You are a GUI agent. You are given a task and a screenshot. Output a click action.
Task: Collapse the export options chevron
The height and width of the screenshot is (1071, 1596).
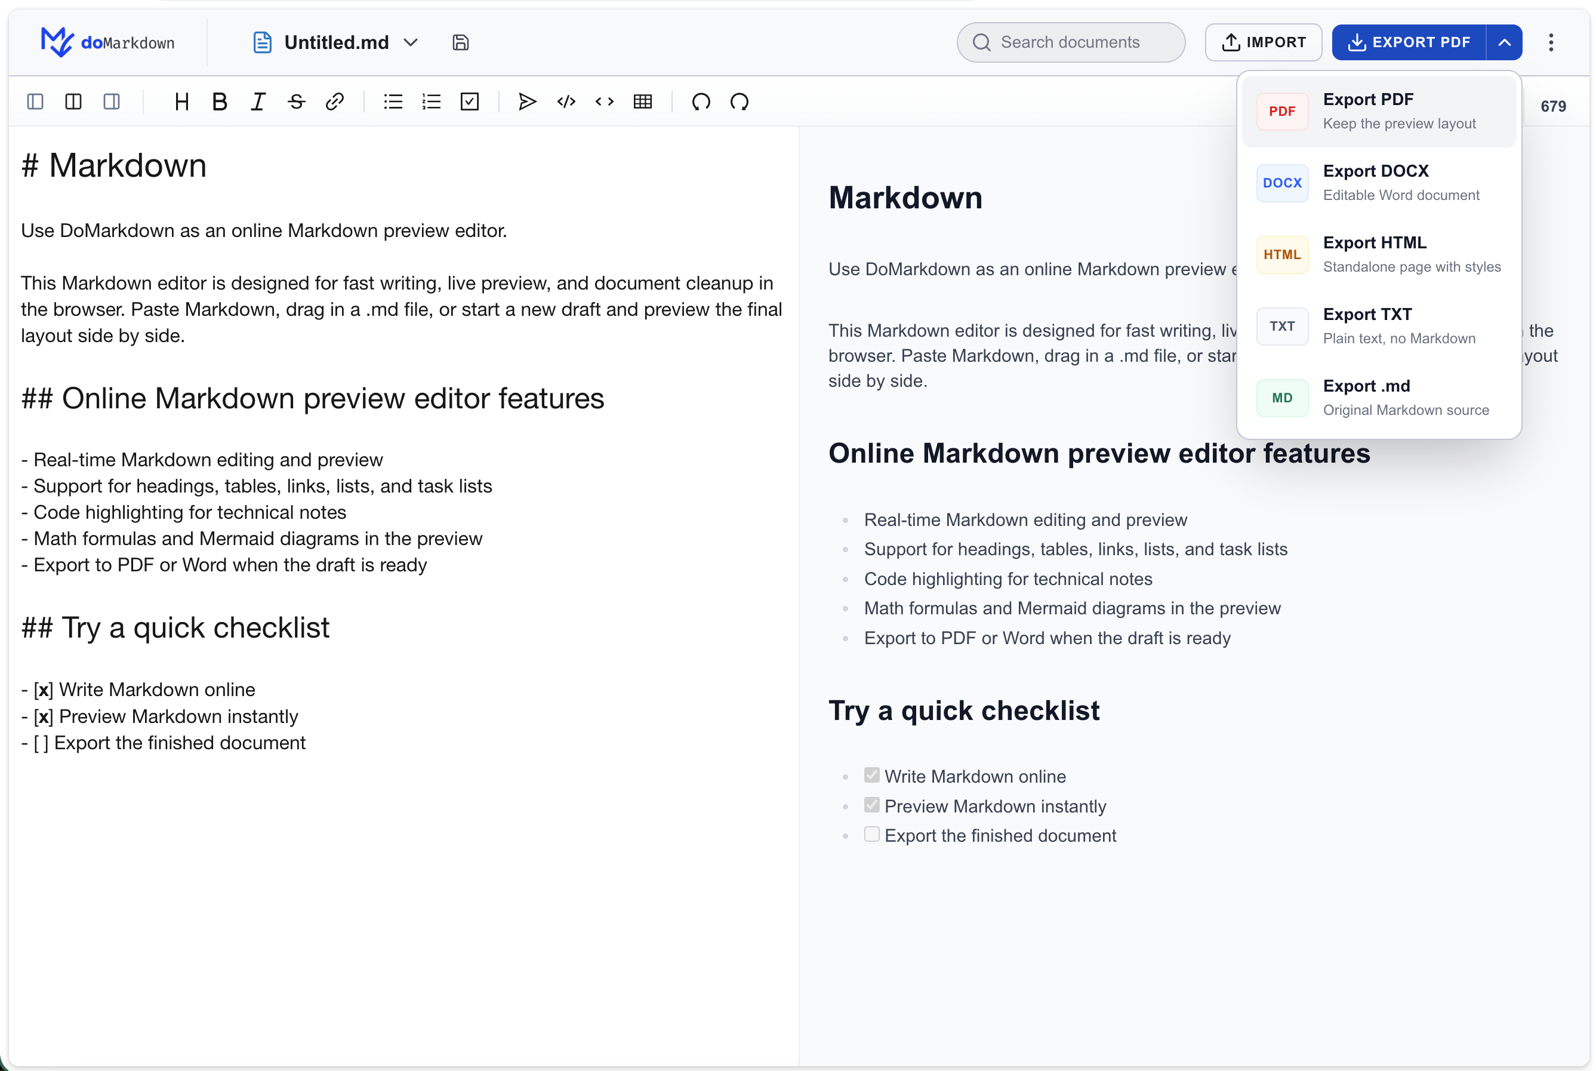pos(1504,42)
